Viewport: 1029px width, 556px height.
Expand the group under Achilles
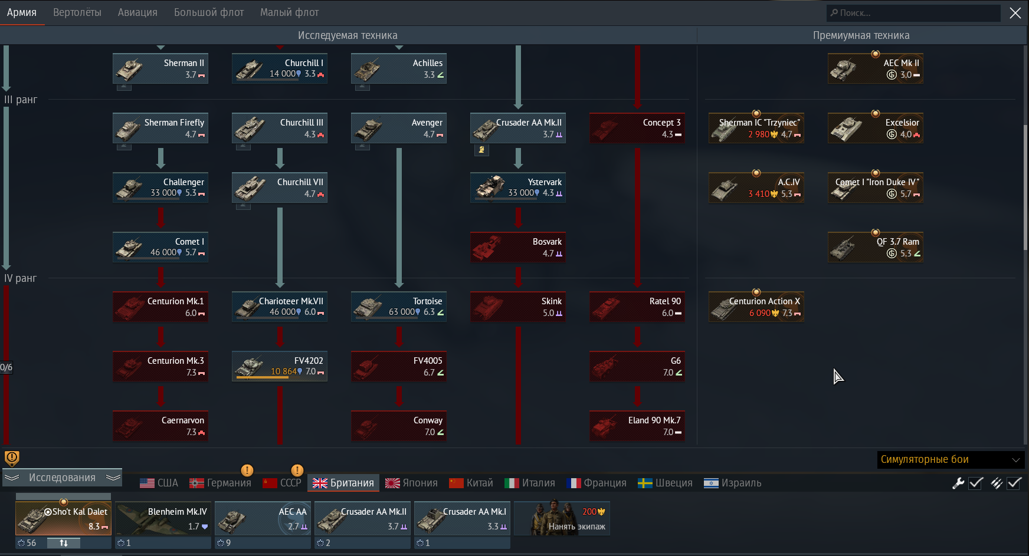362,87
